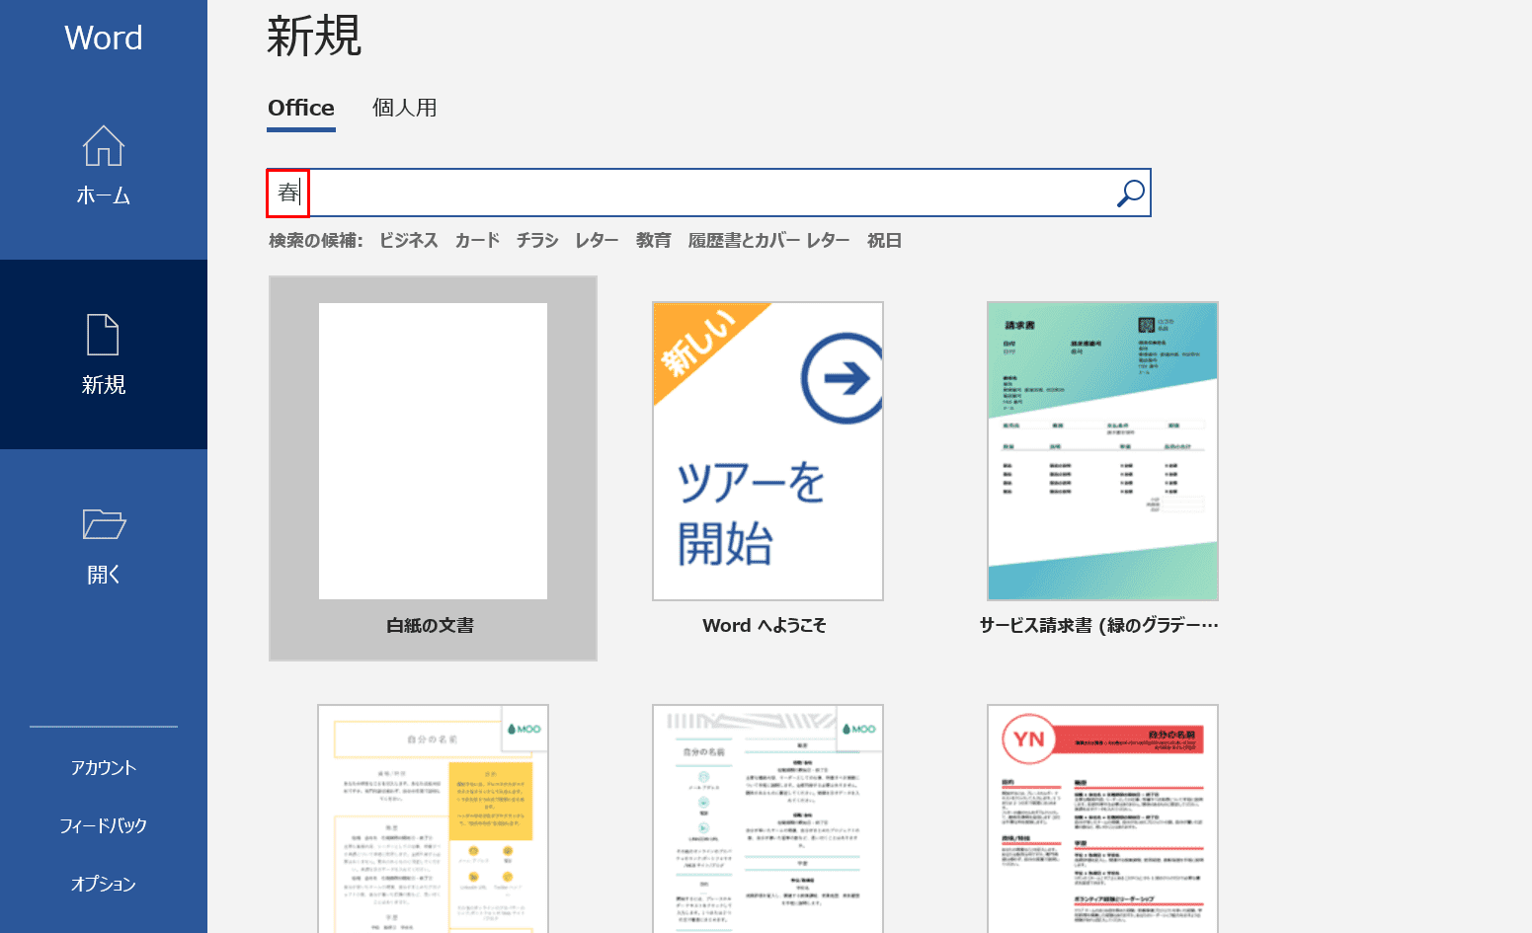Click the magnifier search icon
1532x933 pixels.
click(1130, 193)
